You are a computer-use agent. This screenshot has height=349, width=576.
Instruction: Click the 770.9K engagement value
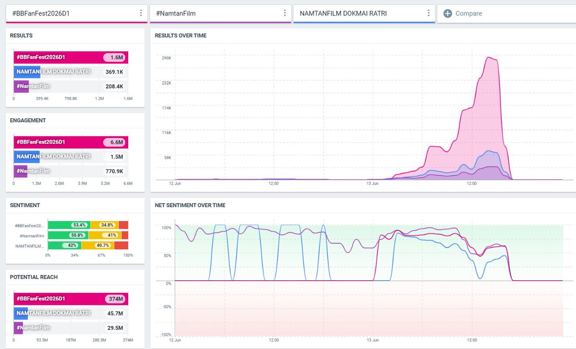tap(114, 171)
